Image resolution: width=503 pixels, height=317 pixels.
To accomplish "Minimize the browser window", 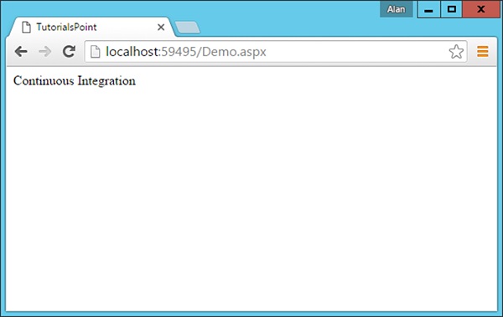I will [429, 9].
